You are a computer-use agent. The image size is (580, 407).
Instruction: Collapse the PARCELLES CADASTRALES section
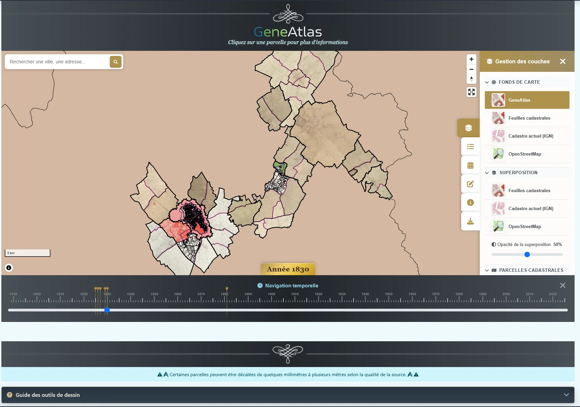[x=527, y=270]
